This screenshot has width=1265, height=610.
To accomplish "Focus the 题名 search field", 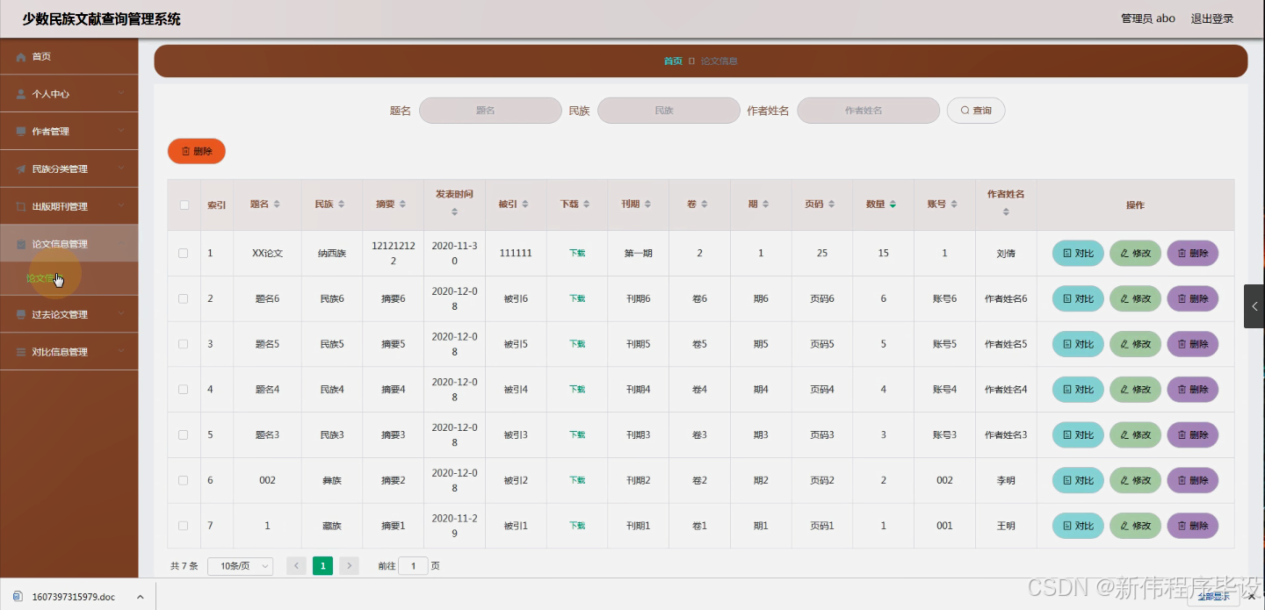I will tap(490, 111).
